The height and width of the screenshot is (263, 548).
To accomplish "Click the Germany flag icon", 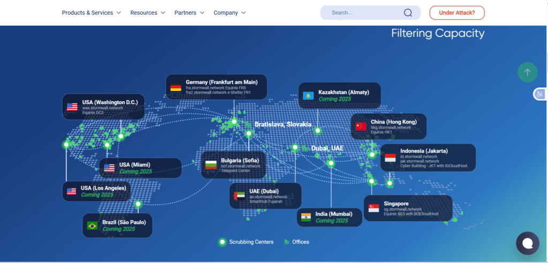I will tap(176, 88).
